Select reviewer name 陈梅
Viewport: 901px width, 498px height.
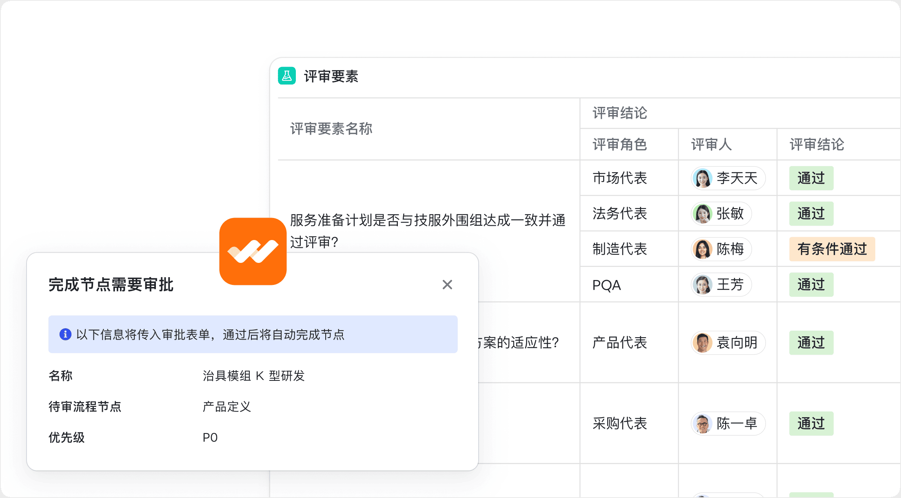[x=730, y=249]
